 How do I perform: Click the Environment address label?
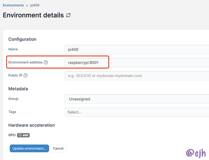25,62
